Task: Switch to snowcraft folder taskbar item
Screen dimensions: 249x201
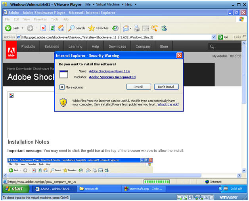Action: 99,189
